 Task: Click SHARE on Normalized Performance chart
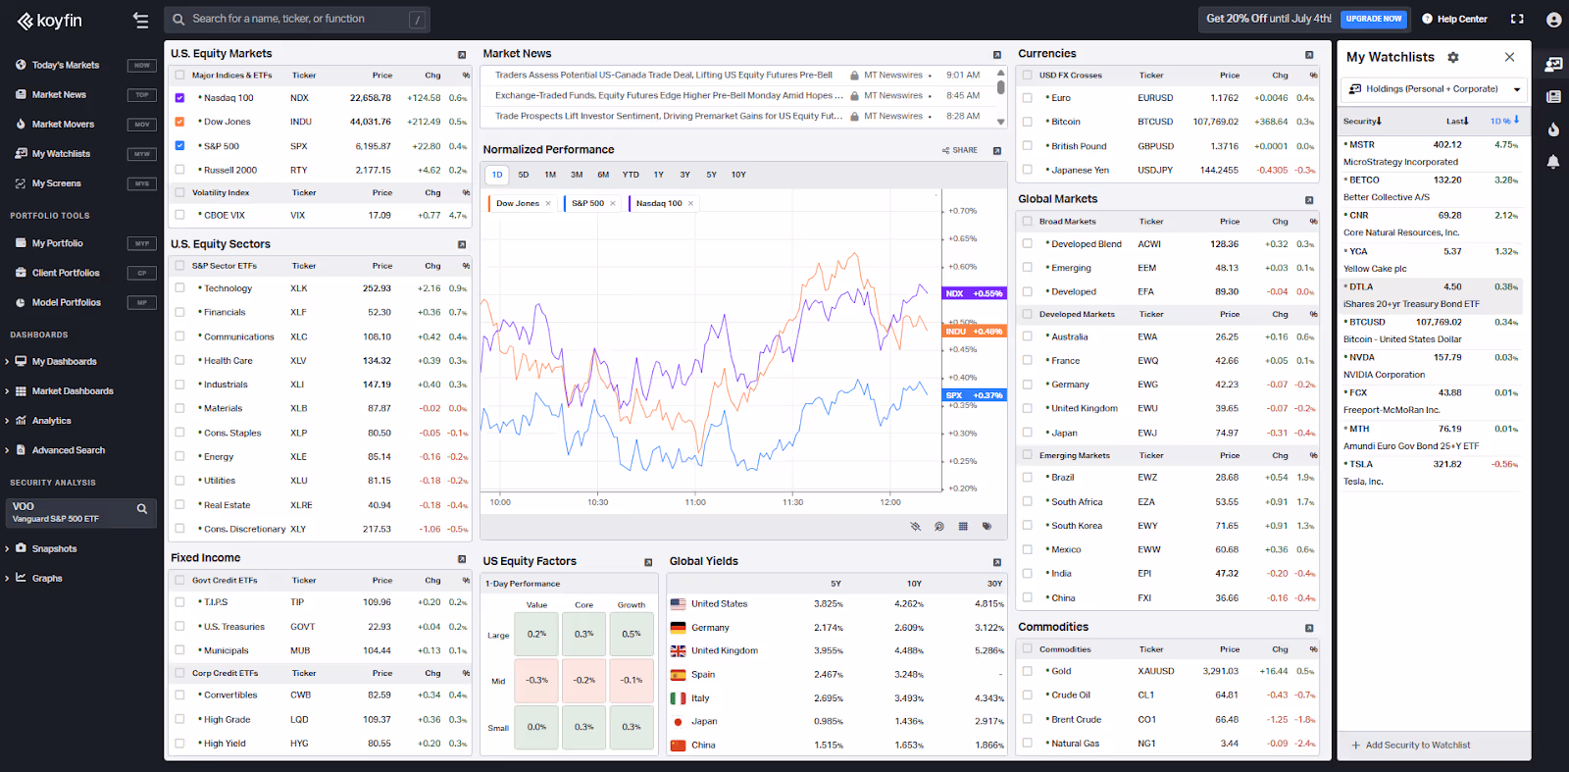point(960,151)
